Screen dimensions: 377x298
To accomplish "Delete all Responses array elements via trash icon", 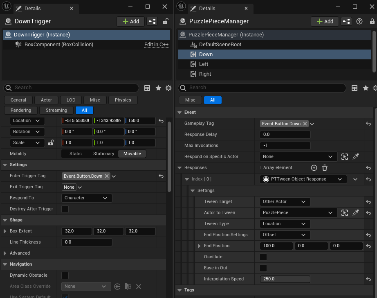I will 324,168.
